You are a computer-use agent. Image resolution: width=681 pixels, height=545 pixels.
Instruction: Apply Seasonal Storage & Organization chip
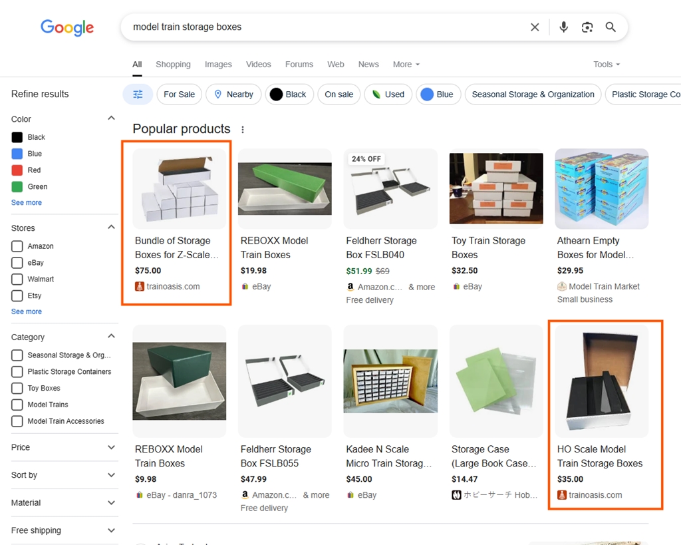coord(533,94)
